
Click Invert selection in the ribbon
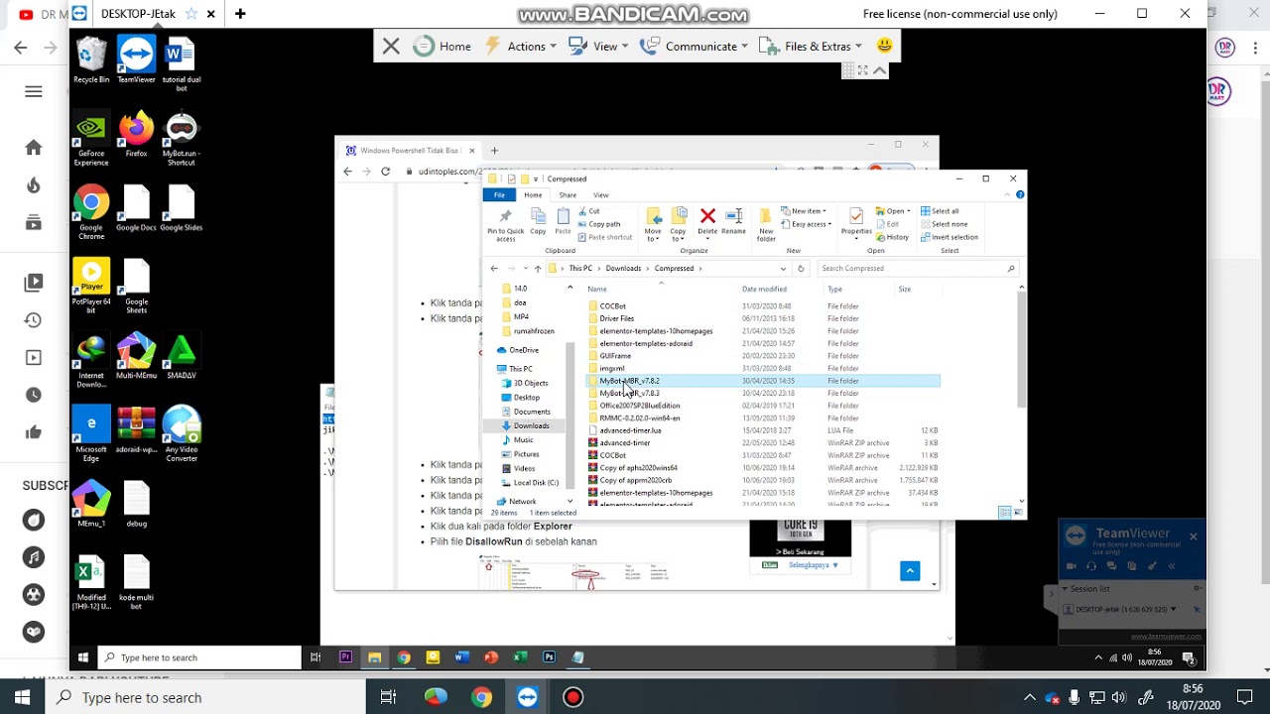point(950,237)
